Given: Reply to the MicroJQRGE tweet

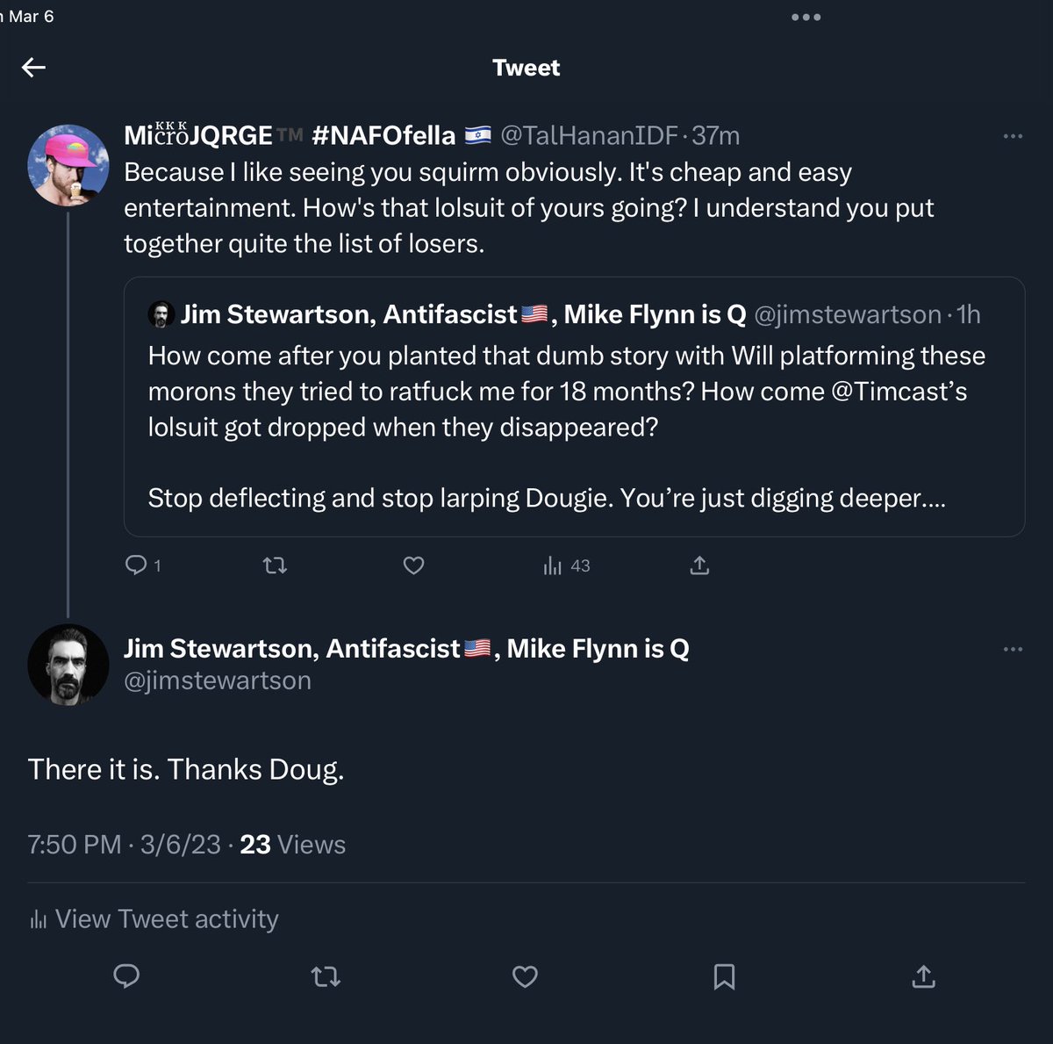Looking at the screenshot, I should click(x=136, y=565).
